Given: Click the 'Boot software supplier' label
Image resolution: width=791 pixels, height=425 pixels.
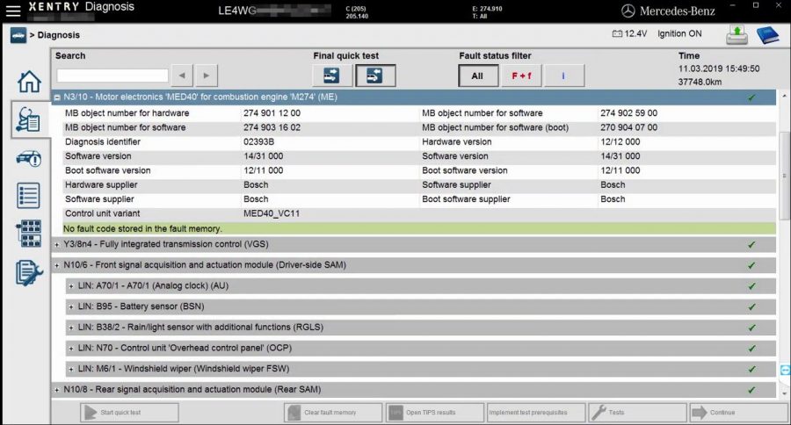Looking at the screenshot, I should 466,199.
